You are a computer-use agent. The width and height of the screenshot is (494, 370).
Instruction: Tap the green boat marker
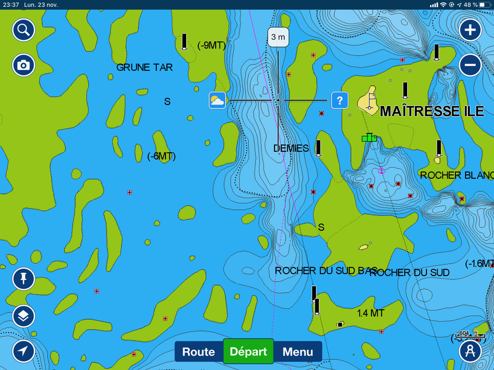coord(369,137)
